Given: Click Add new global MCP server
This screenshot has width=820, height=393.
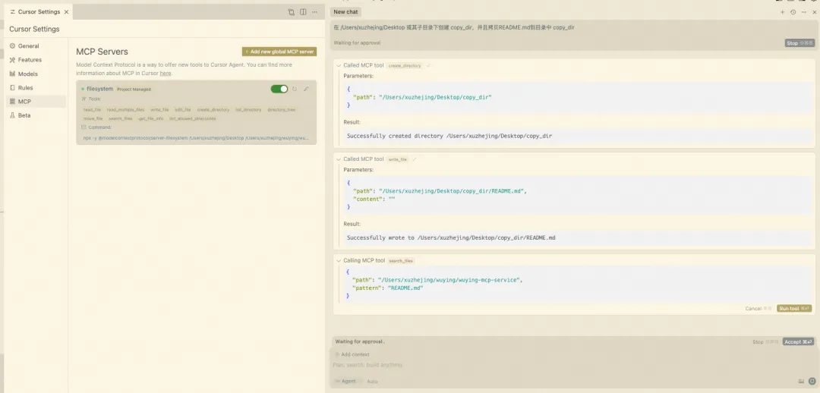Looking at the screenshot, I should tap(279, 52).
